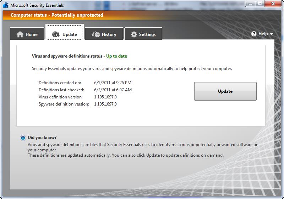Image resolution: width=284 pixels, height=199 pixels.
Task: Click the date '6/1/2011 at 9:26 PM'
Action: pos(113,83)
